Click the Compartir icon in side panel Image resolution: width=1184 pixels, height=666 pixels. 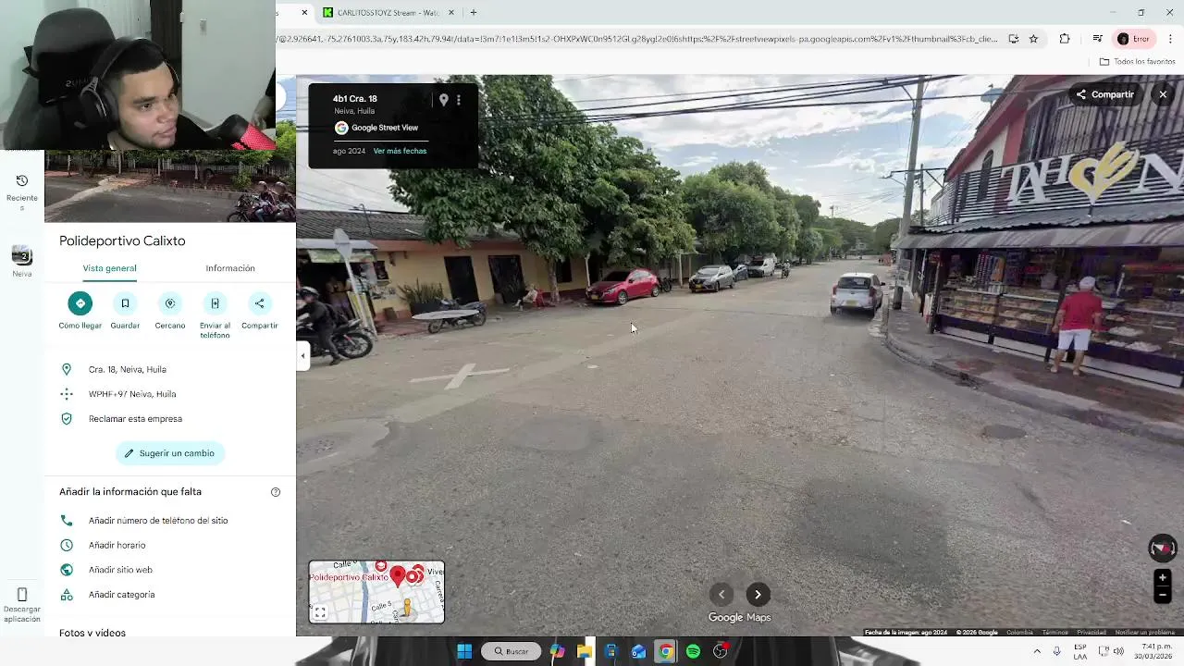coord(259,303)
